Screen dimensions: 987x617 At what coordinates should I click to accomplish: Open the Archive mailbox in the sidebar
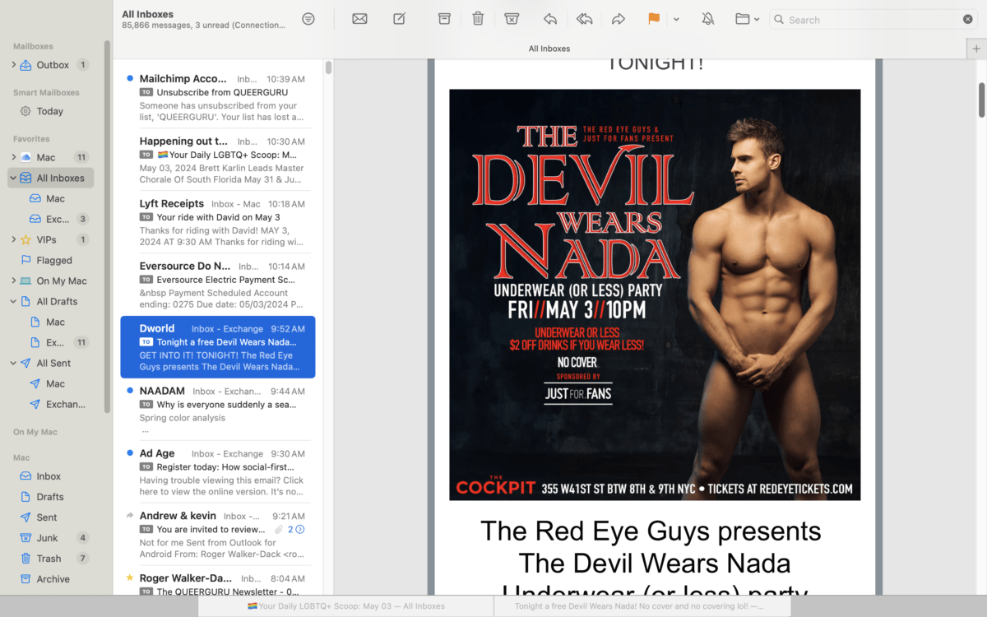(53, 579)
